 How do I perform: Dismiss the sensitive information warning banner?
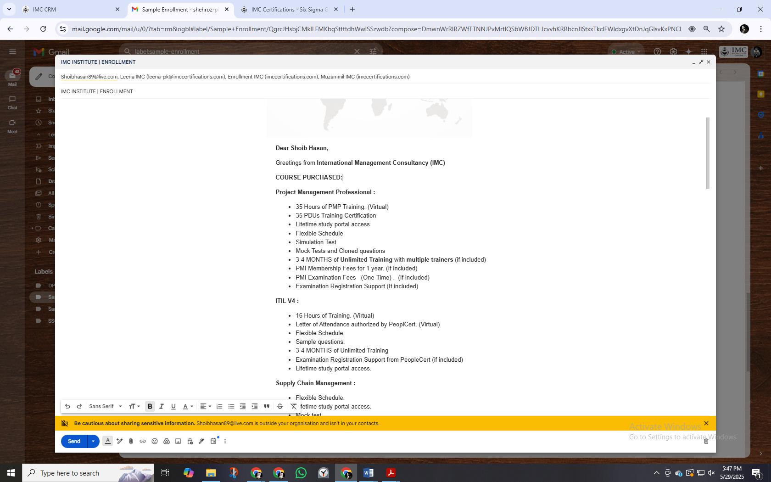tap(706, 423)
